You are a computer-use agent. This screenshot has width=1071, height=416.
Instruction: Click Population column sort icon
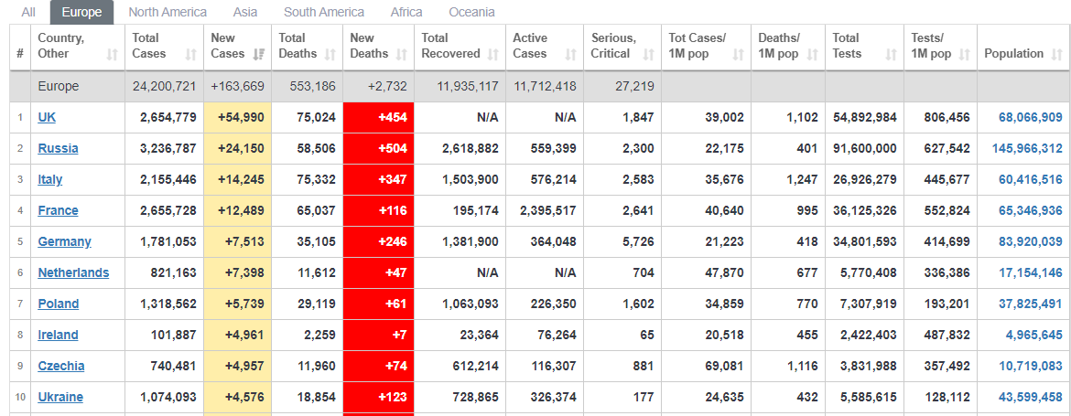[x=1055, y=55]
